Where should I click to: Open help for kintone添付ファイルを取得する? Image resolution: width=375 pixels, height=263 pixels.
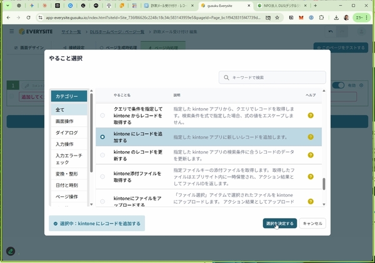(311, 177)
